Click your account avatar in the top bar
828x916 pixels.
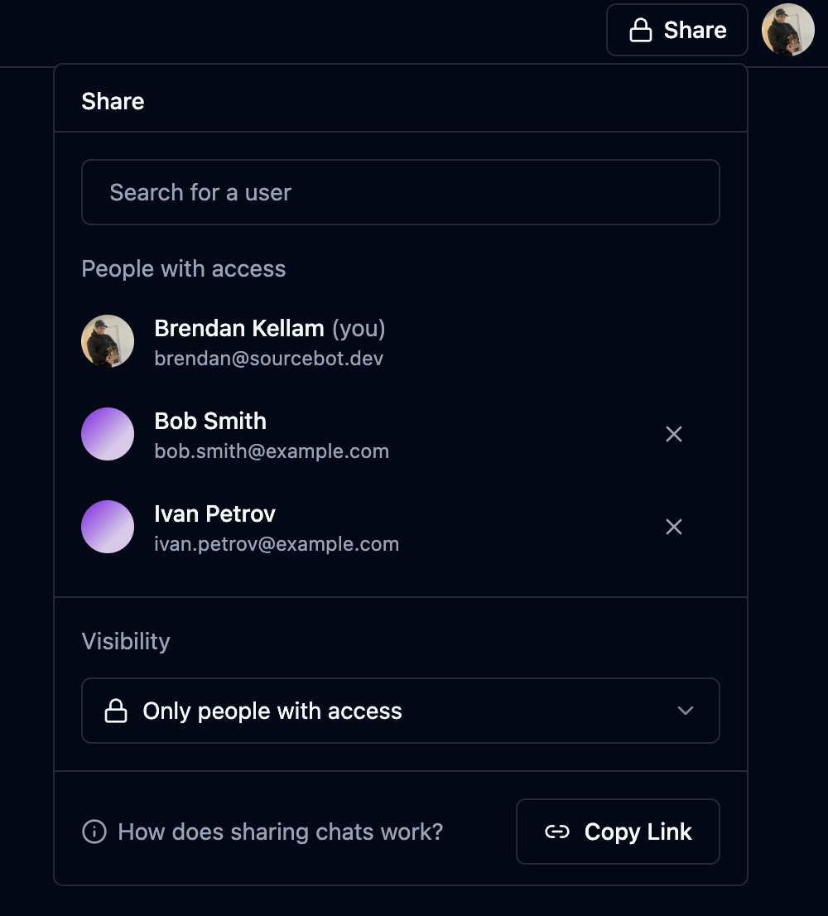coord(787,30)
